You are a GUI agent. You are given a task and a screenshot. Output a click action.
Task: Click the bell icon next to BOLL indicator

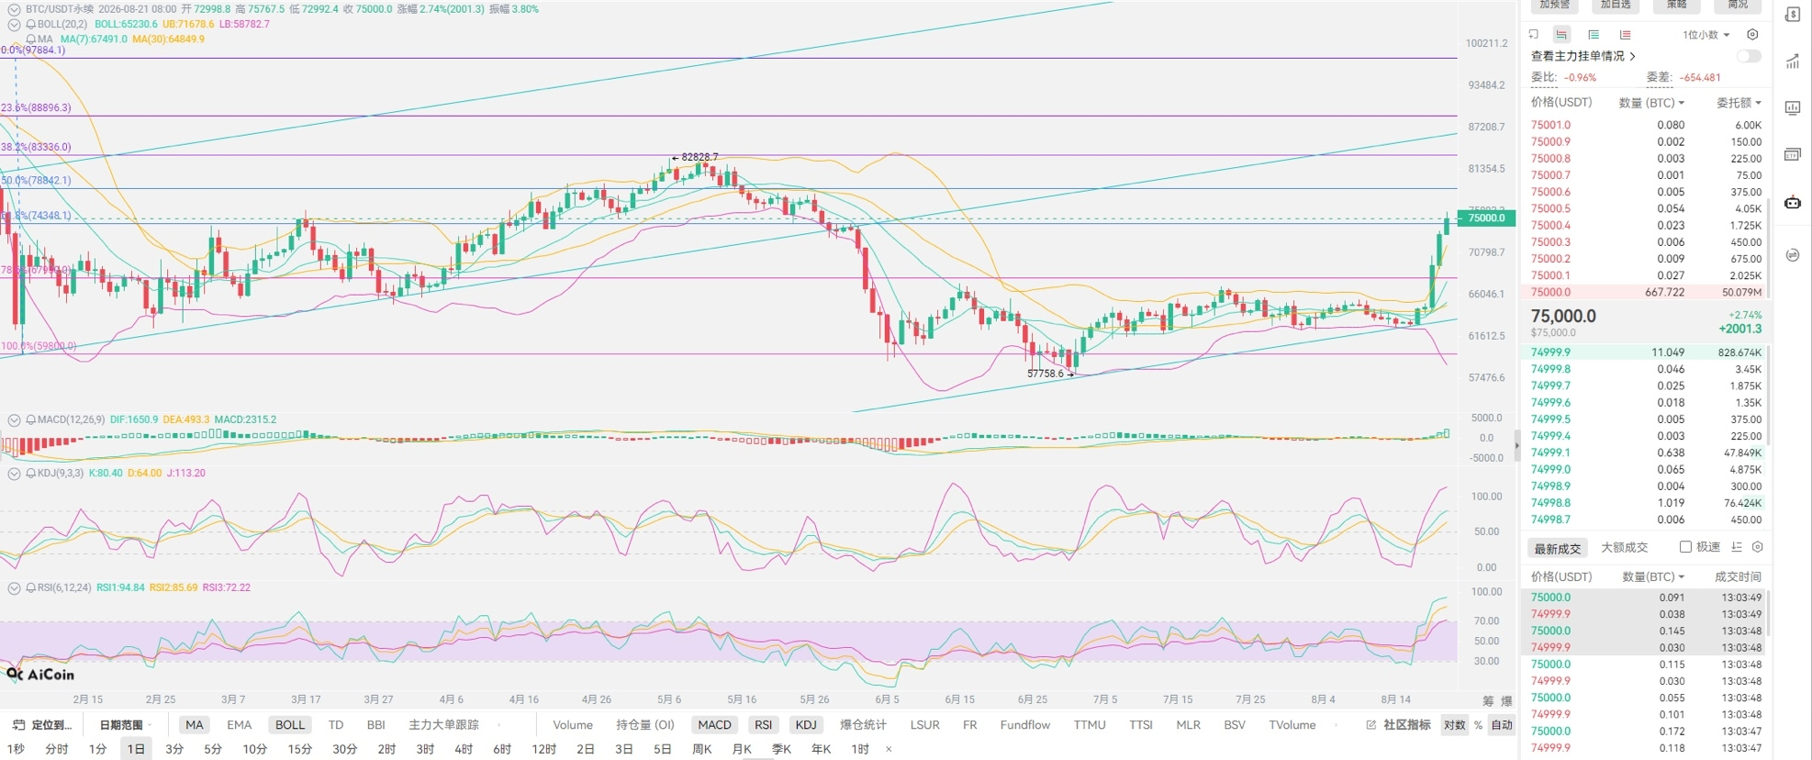point(31,24)
